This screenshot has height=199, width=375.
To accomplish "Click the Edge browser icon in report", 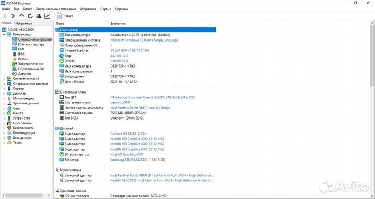I will click(61, 56).
